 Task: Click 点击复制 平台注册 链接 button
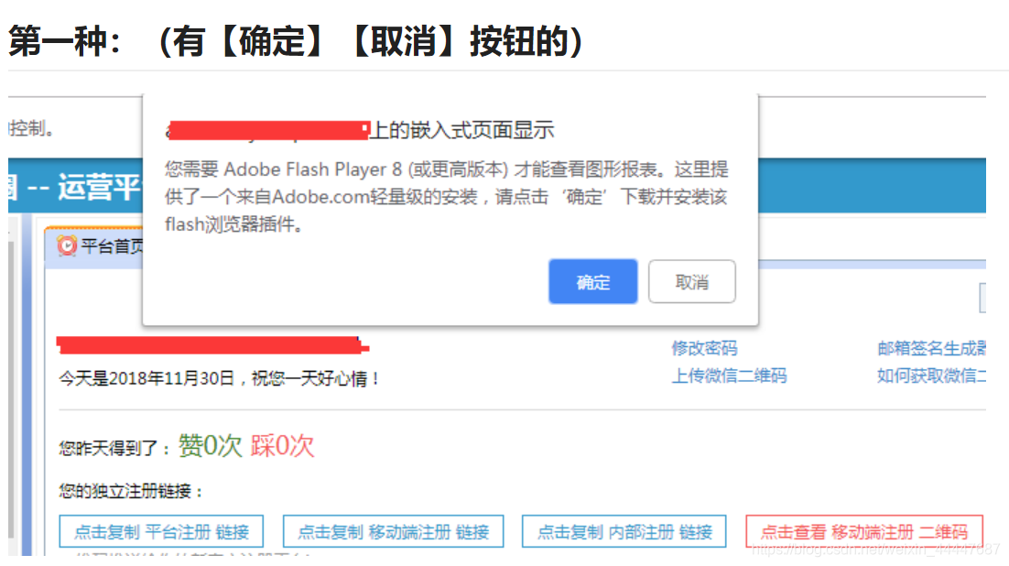click(x=161, y=531)
